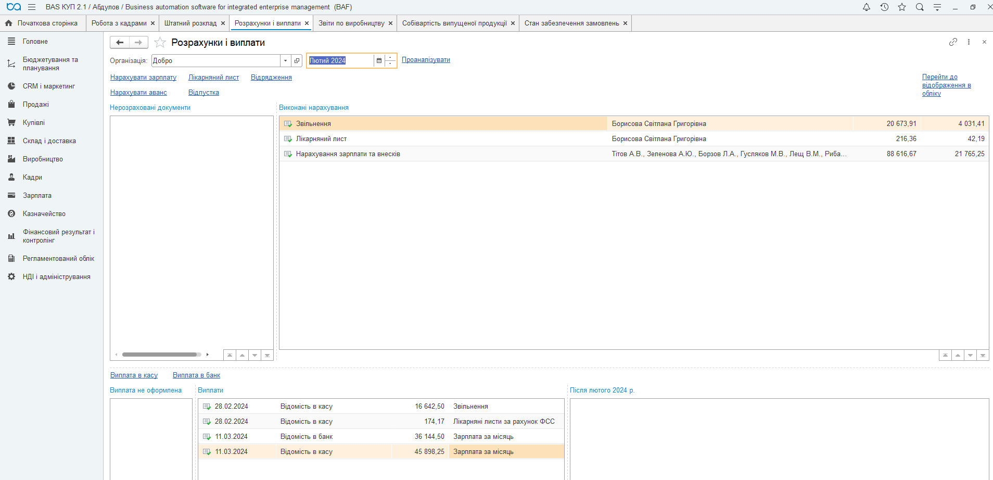Image resolution: width=993 pixels, height=480 pixels.
Task: Click the notifications bell icon
Action: 867,7
